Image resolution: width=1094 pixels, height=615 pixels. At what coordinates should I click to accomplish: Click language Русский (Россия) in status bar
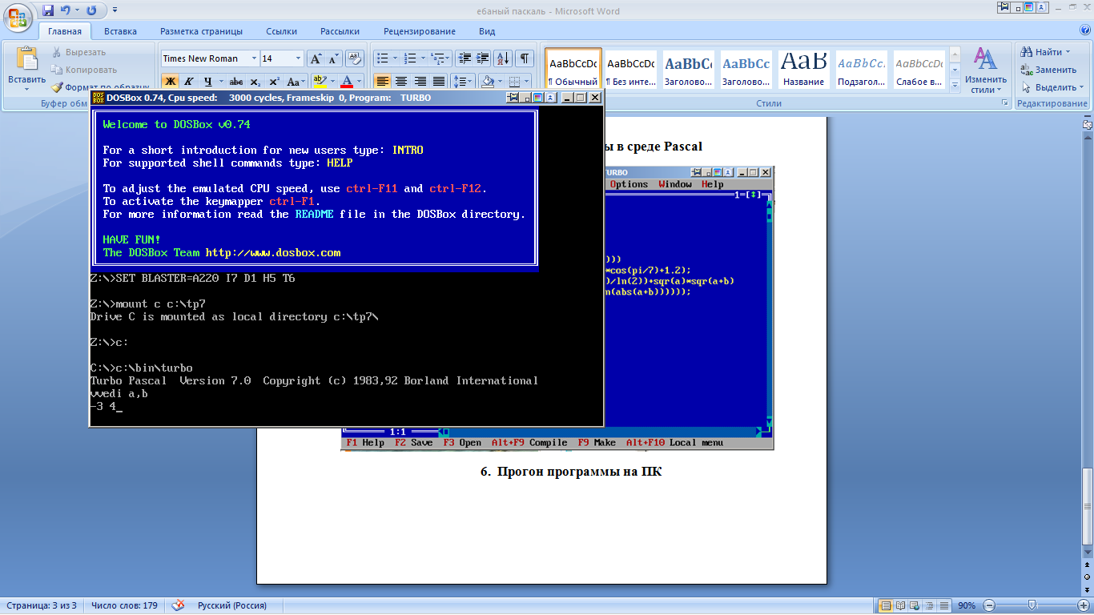click(232, 605)
